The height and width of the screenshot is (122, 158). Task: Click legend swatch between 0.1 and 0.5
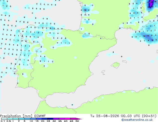pyautogui.click(x=4, y=119)
